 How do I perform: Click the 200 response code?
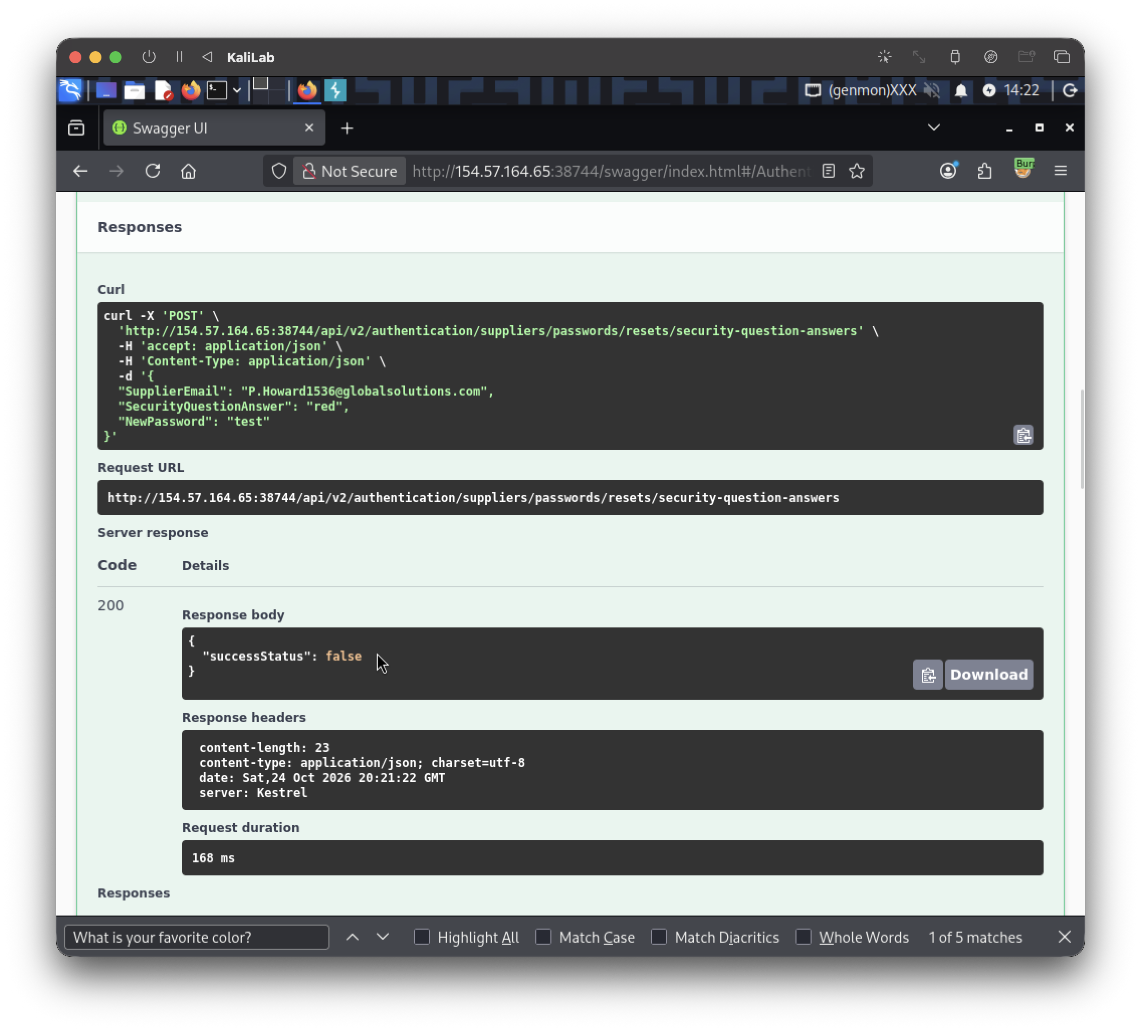point(110,605)
